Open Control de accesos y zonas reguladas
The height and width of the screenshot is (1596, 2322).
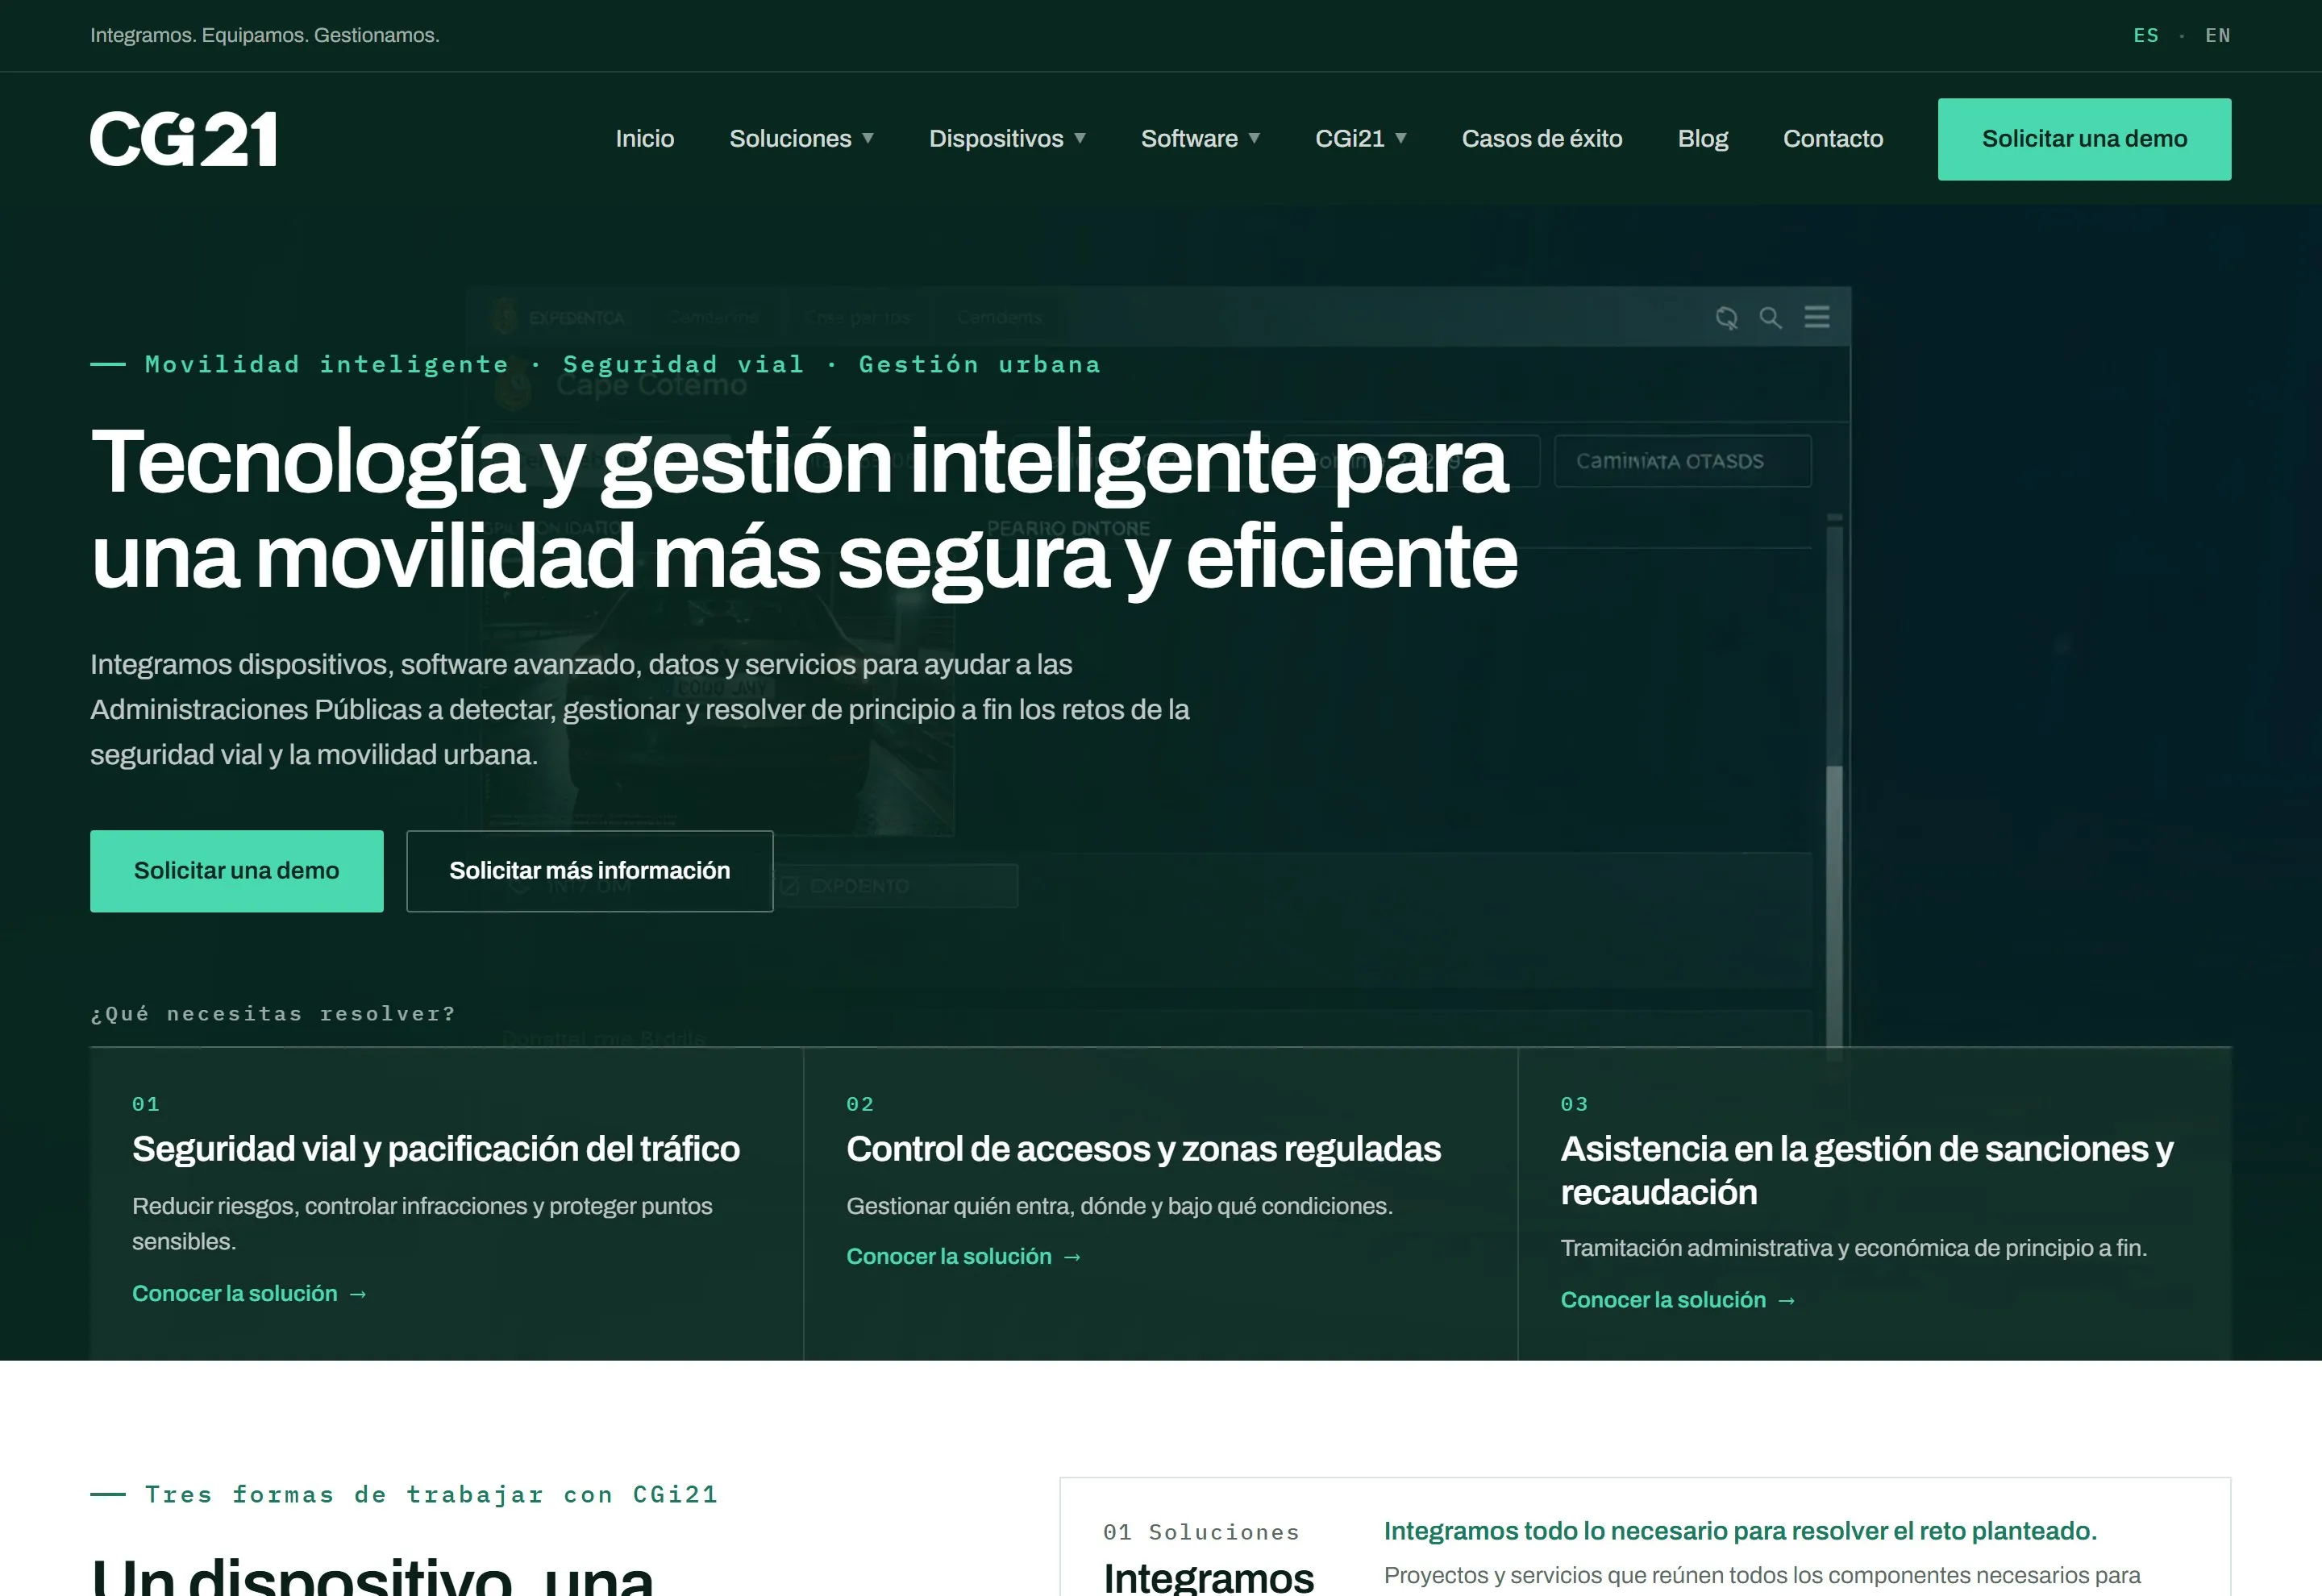(x=1143, y=1149)
